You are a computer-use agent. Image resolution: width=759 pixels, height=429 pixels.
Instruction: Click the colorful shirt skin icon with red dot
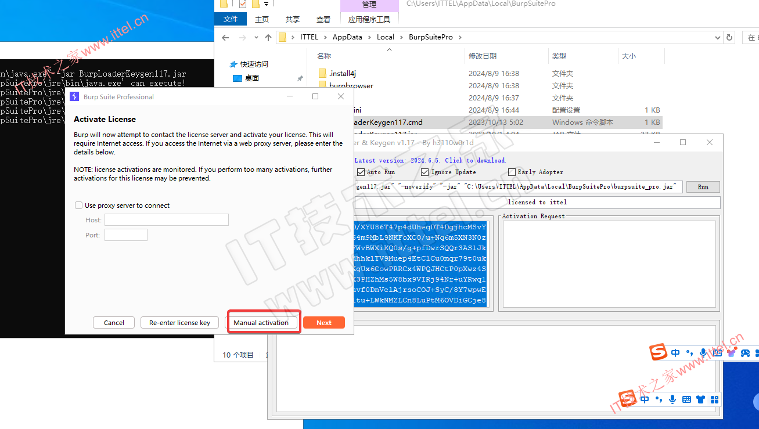731,352
